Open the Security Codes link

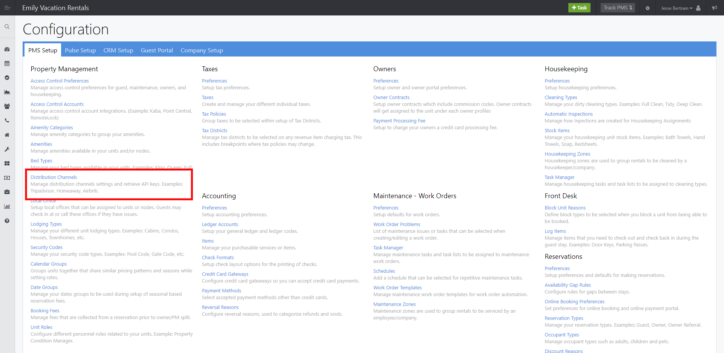click(46, 247)
